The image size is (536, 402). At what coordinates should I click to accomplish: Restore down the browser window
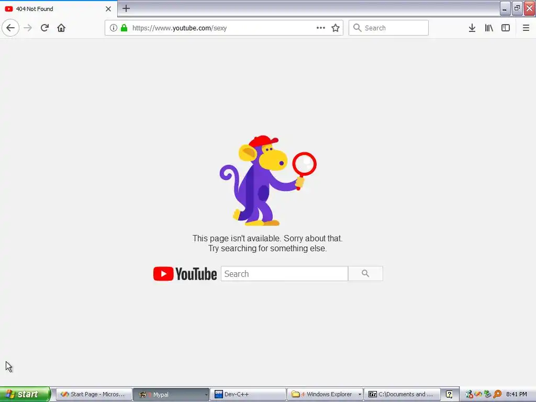point(517,8)
